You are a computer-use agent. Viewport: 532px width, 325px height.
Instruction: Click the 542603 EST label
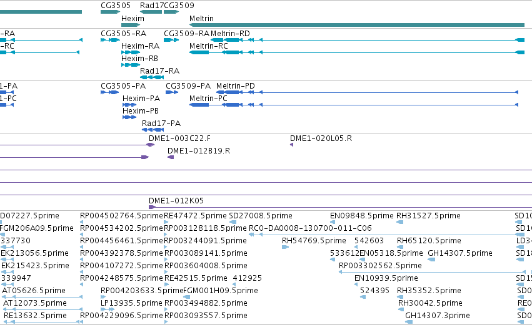click(x=369, y=241)
